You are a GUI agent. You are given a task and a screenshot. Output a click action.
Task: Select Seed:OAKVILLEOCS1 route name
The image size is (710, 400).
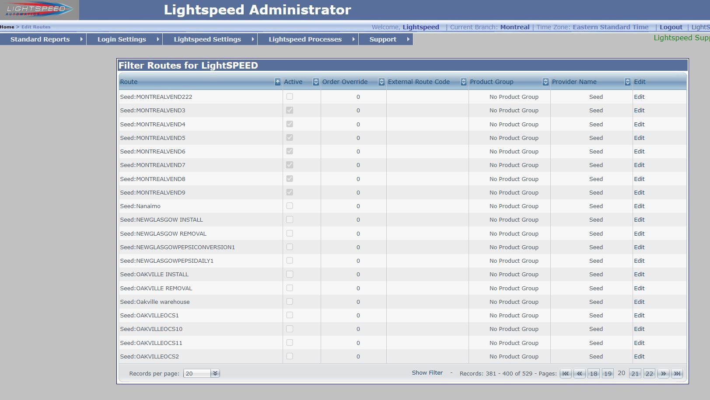pos(150,315)
